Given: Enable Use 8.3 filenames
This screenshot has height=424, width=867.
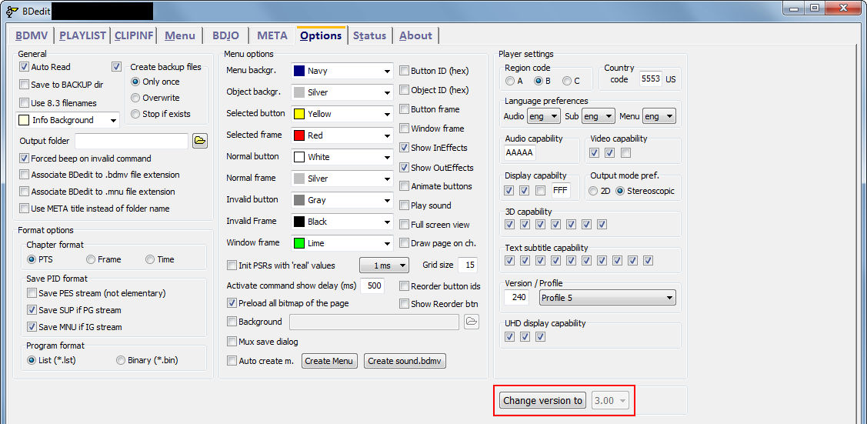Looking at the screenshot, I should (x=24, y=103).
